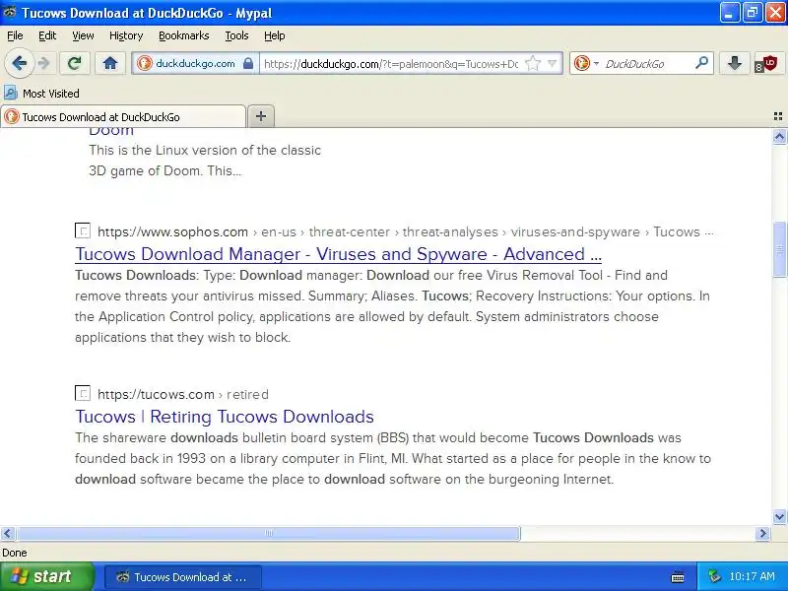
Task: Click the vertical scrollbar thumb
Action: 779,249
